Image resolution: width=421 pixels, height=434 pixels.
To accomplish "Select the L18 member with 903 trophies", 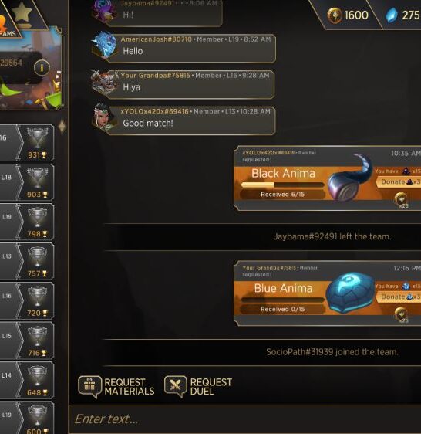I will [27, 182].
